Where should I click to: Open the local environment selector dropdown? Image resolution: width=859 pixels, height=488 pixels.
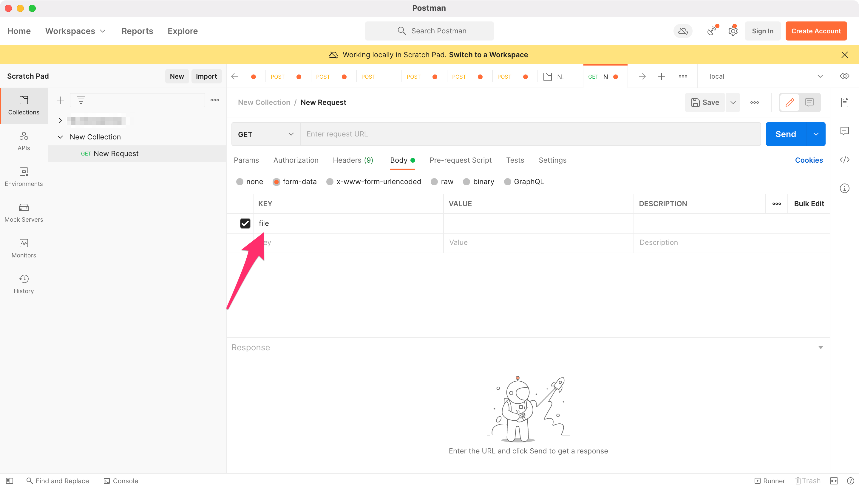[820, 76]
